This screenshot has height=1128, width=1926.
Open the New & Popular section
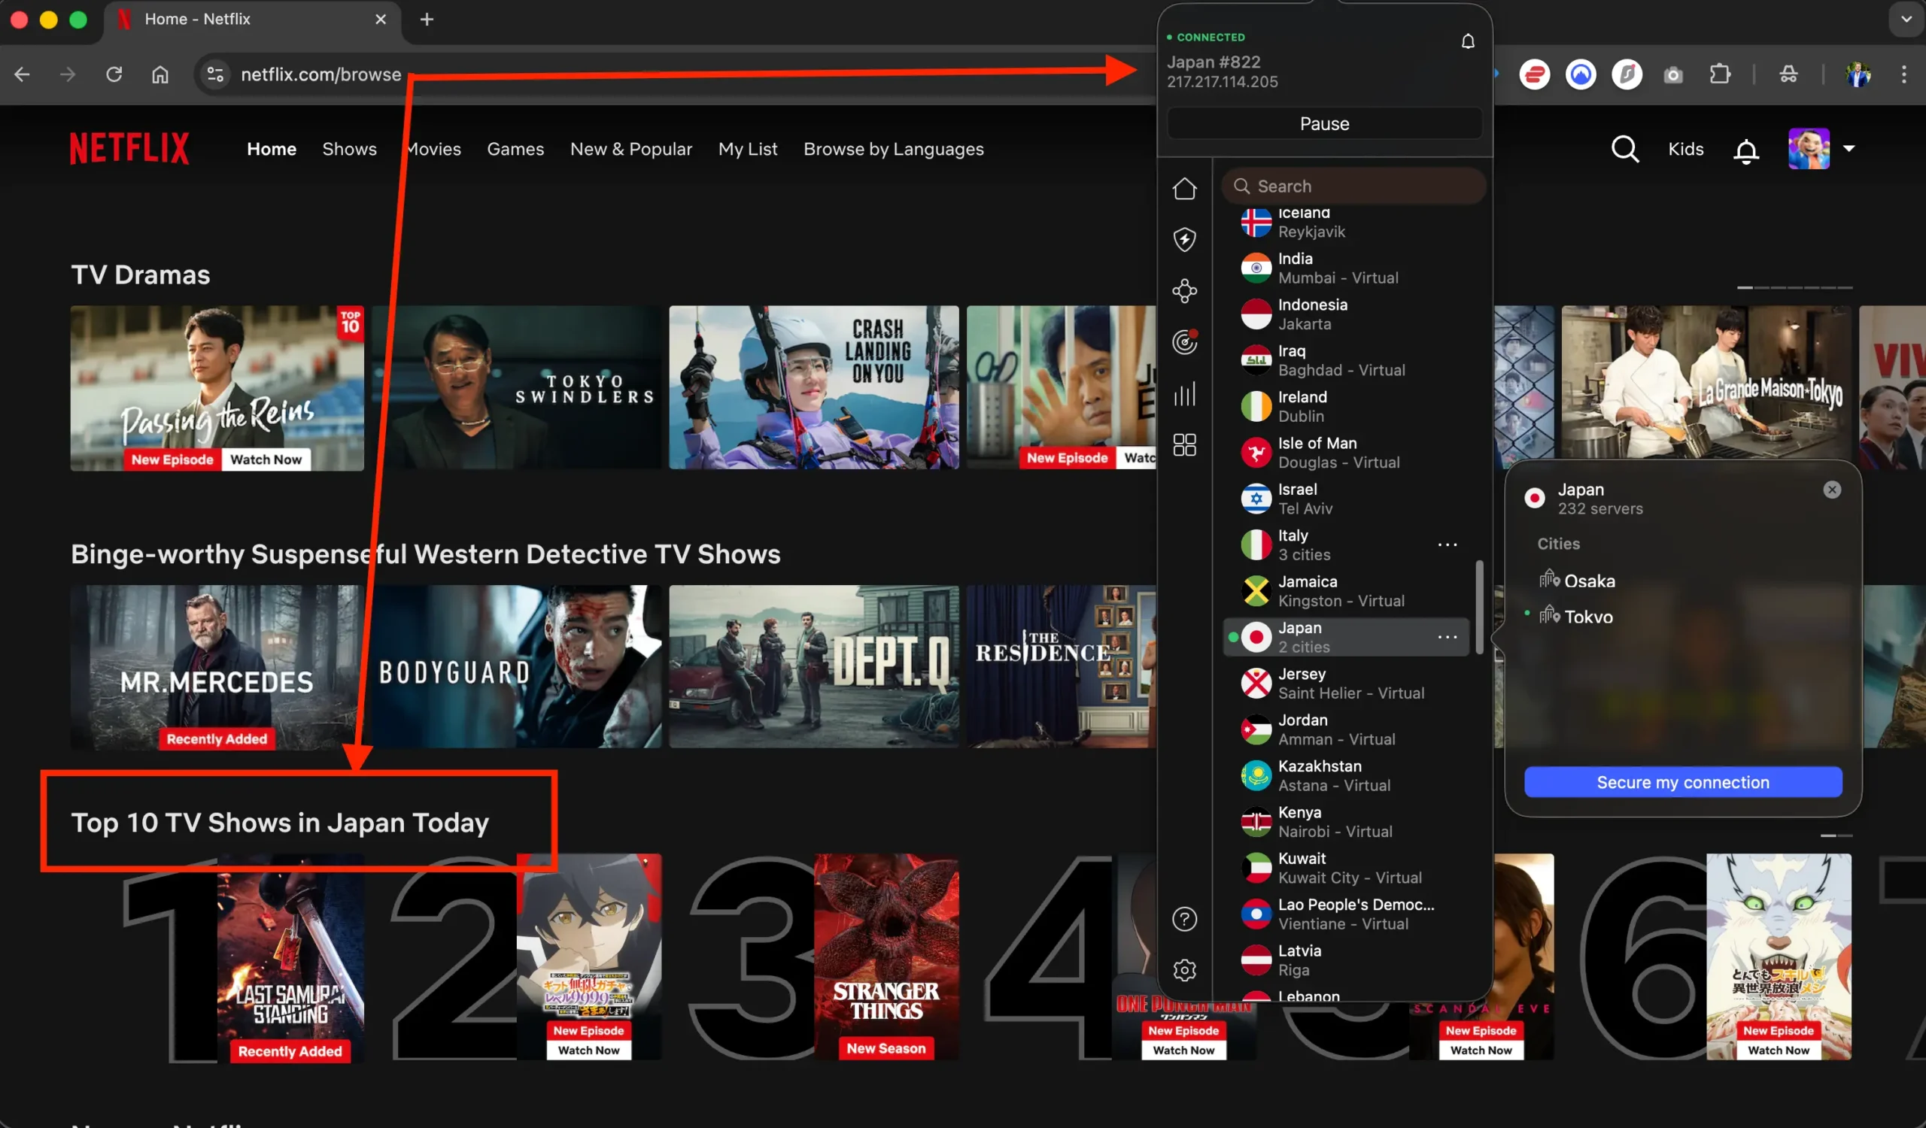(630, 149)
